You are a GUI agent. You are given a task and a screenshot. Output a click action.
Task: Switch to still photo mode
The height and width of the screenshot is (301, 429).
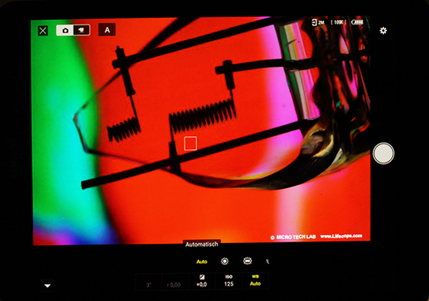(65, 30)
